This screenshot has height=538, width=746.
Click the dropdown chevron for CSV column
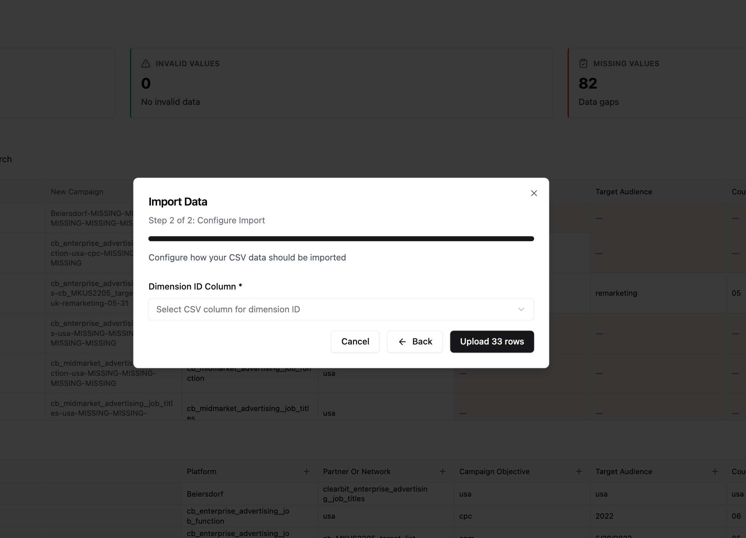point(521,309)
